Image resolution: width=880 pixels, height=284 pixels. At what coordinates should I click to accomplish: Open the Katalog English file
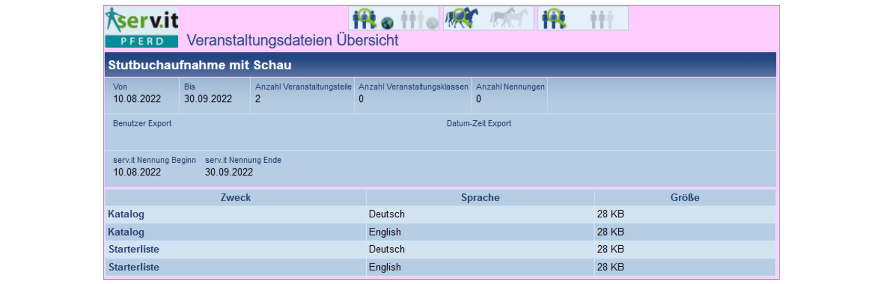(x=126, y=232)
